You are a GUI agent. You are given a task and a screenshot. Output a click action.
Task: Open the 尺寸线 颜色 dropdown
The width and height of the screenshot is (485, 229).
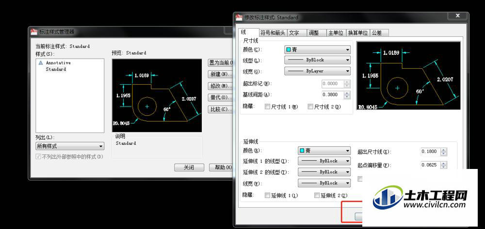pyautogui.click(x=317, y=49)
